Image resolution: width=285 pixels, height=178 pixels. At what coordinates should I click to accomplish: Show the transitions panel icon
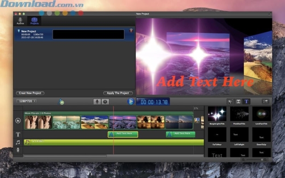(239, 101)
